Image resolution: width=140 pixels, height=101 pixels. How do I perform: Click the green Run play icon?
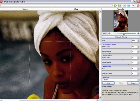coord(115,6)
